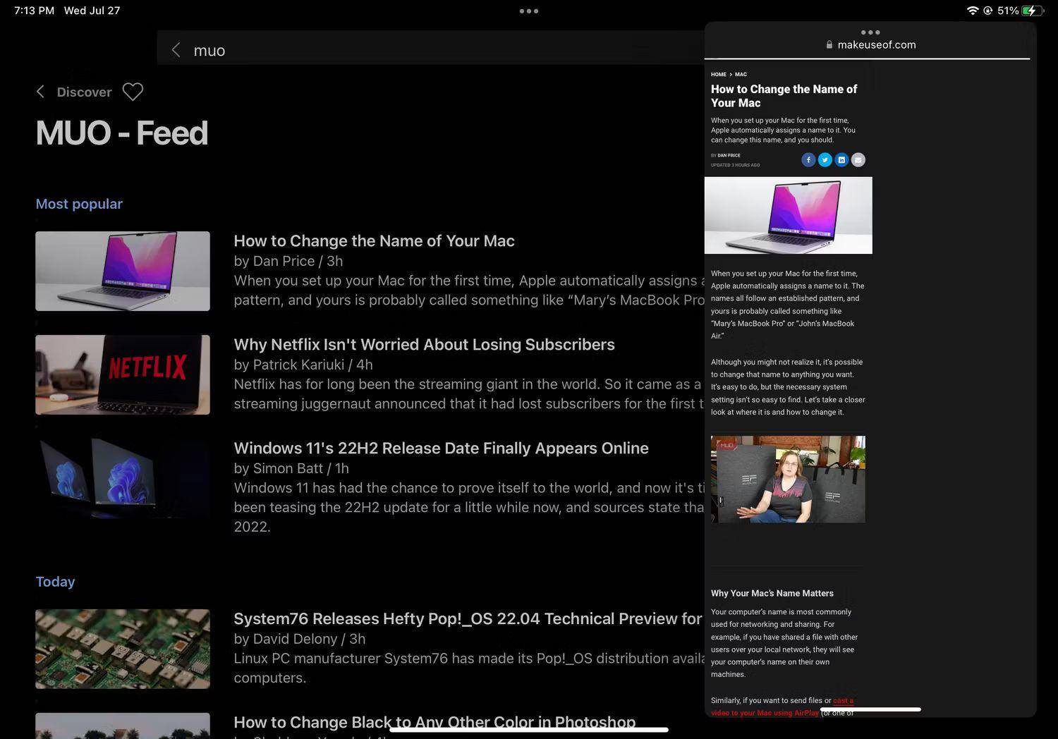1058x739 pixels.
Task: Open 'cast a video to your Mac' link
Action: point(782,707)
